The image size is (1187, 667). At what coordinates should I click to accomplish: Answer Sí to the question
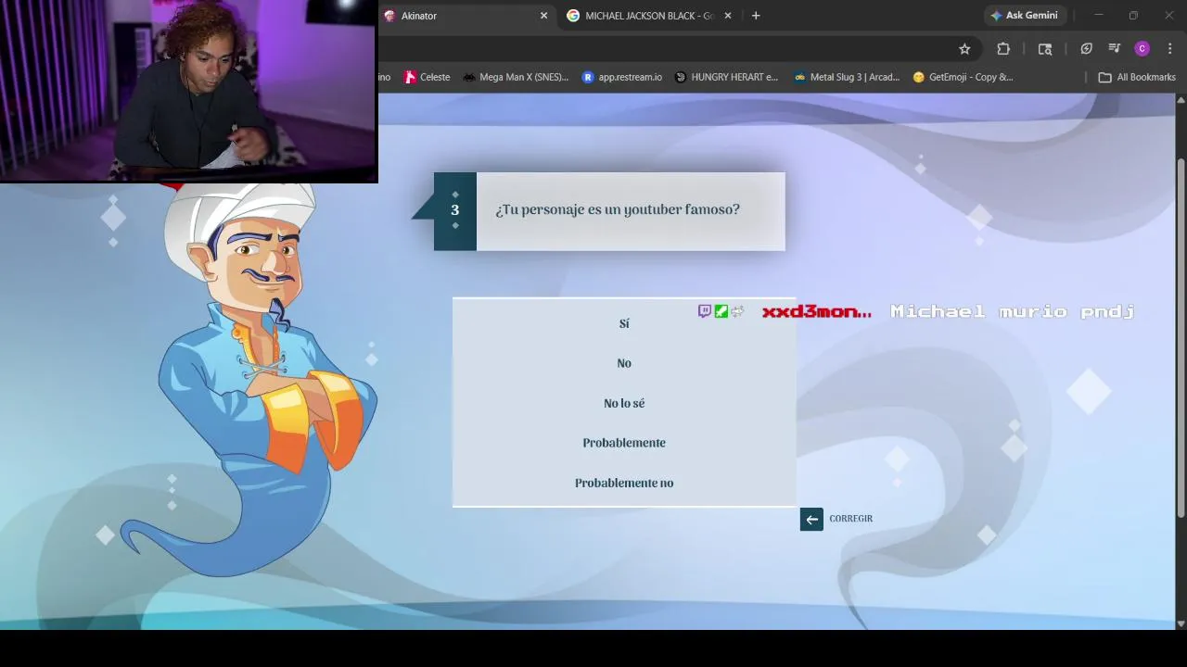[x=624, y=323]
